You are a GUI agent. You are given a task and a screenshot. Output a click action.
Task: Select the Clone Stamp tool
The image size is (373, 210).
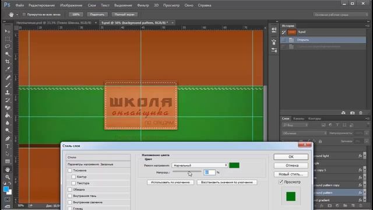coord(8,92)
